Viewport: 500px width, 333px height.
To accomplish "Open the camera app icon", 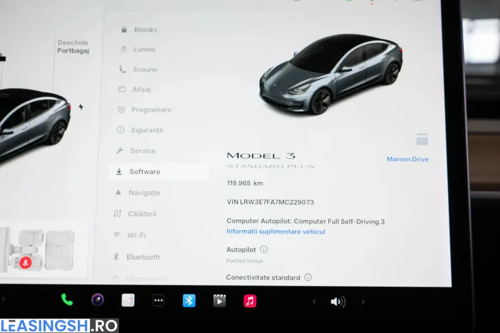I will 97,300.
